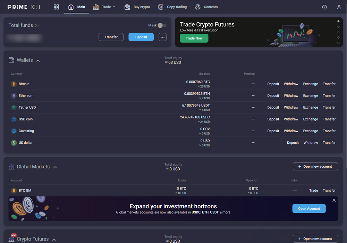This screenshot has height=243, width=347.
Task: Click Transfer in the Ethereum row
Action: (x=329, y=95)
